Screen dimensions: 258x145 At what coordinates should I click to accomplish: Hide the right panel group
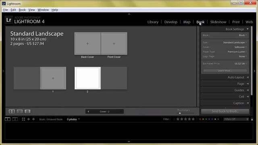tap(255, 71)
